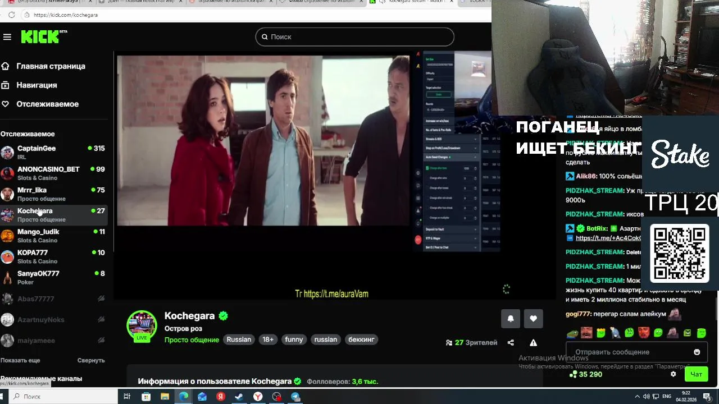The height and width of the screenshot is (404, 719).
Task: Open the Просто общение category link under stream title
Action: [x=192, y=339]
